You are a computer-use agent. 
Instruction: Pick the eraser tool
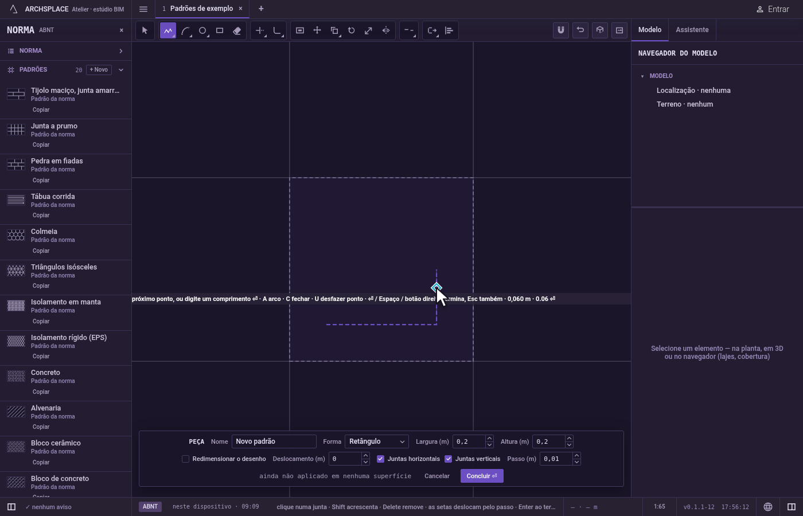pyautogui.click(x=237, y=30)
